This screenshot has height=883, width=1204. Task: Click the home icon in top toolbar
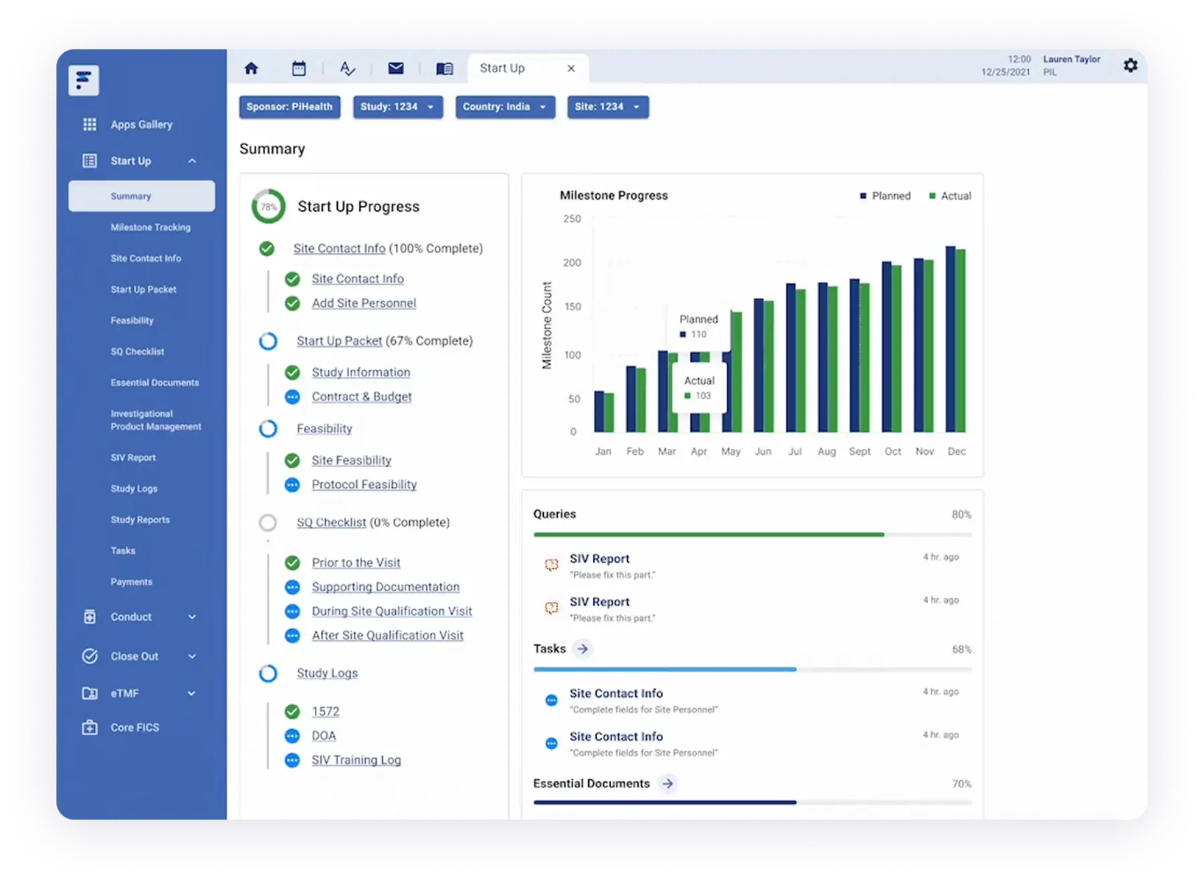point(252,68)
